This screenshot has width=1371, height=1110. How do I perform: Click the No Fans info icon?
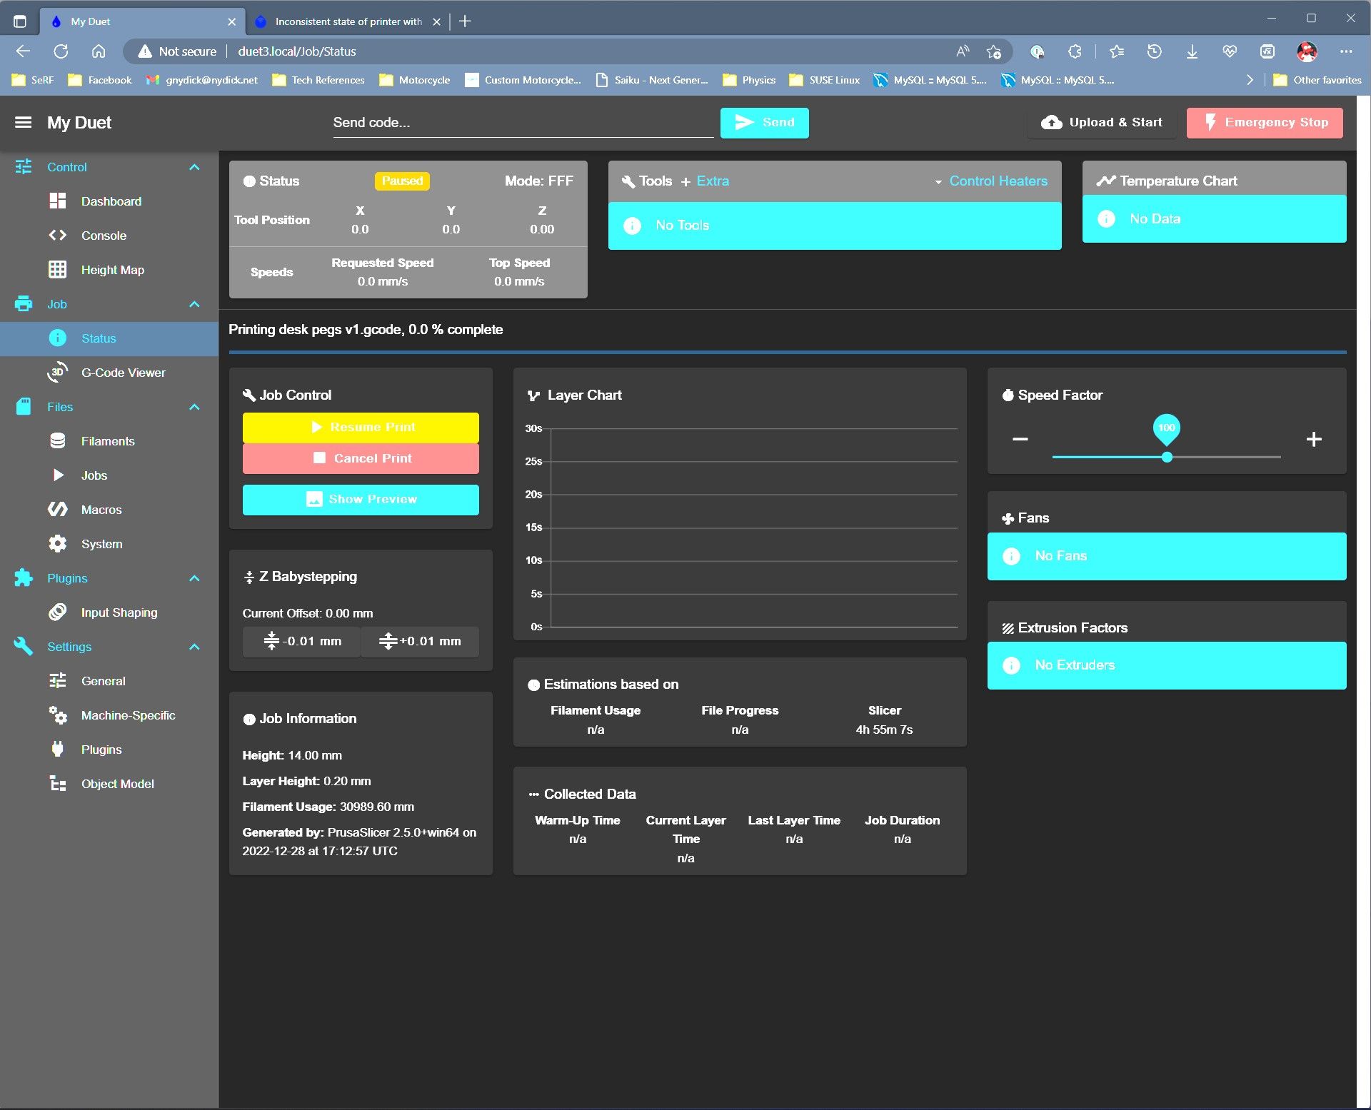point(1011,556)
